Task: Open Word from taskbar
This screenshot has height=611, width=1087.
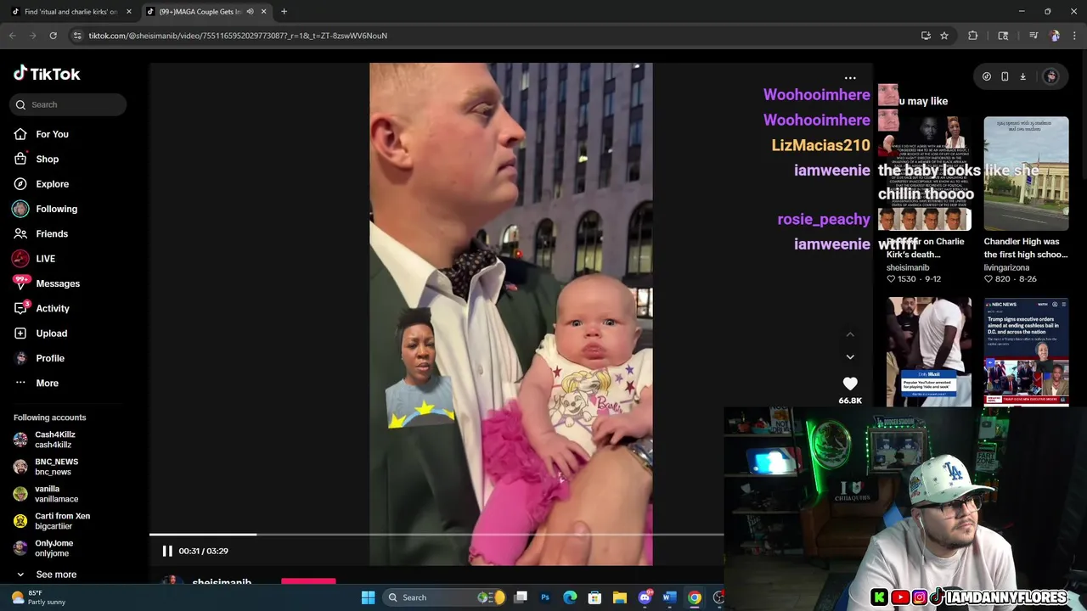Action: [669, 597]
